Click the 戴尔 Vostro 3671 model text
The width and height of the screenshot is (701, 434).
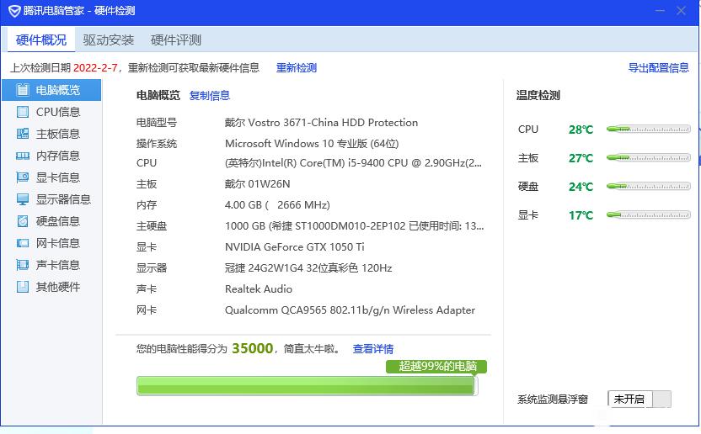322,122
